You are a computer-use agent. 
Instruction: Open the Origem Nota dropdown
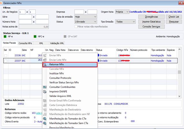(127, 12)
